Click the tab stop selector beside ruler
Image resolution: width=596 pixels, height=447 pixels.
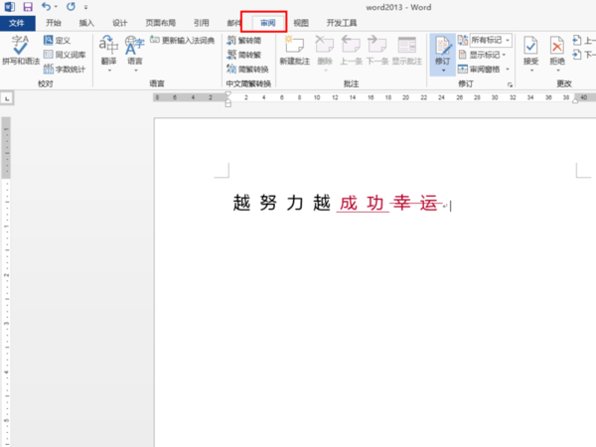[x=7, y=98]
